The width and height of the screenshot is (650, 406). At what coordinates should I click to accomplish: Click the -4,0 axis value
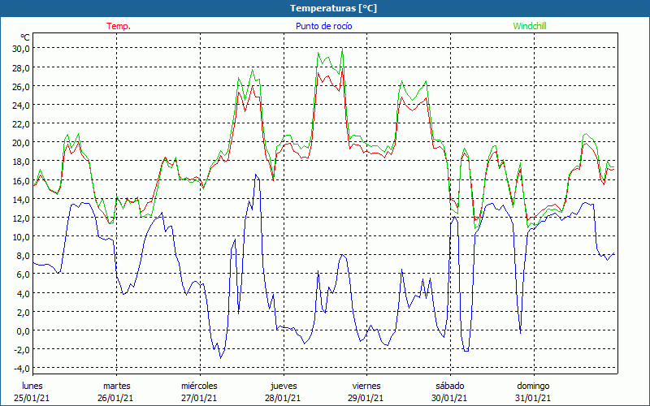pos(22,368)
